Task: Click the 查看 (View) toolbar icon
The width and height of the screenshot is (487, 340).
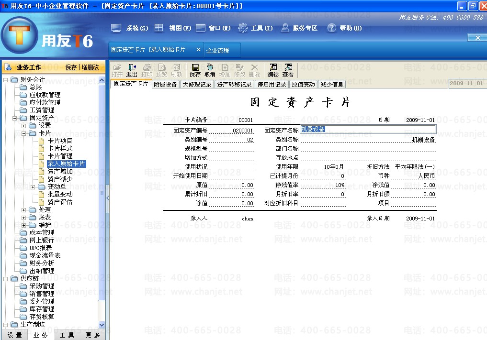Action: [288, 71]
